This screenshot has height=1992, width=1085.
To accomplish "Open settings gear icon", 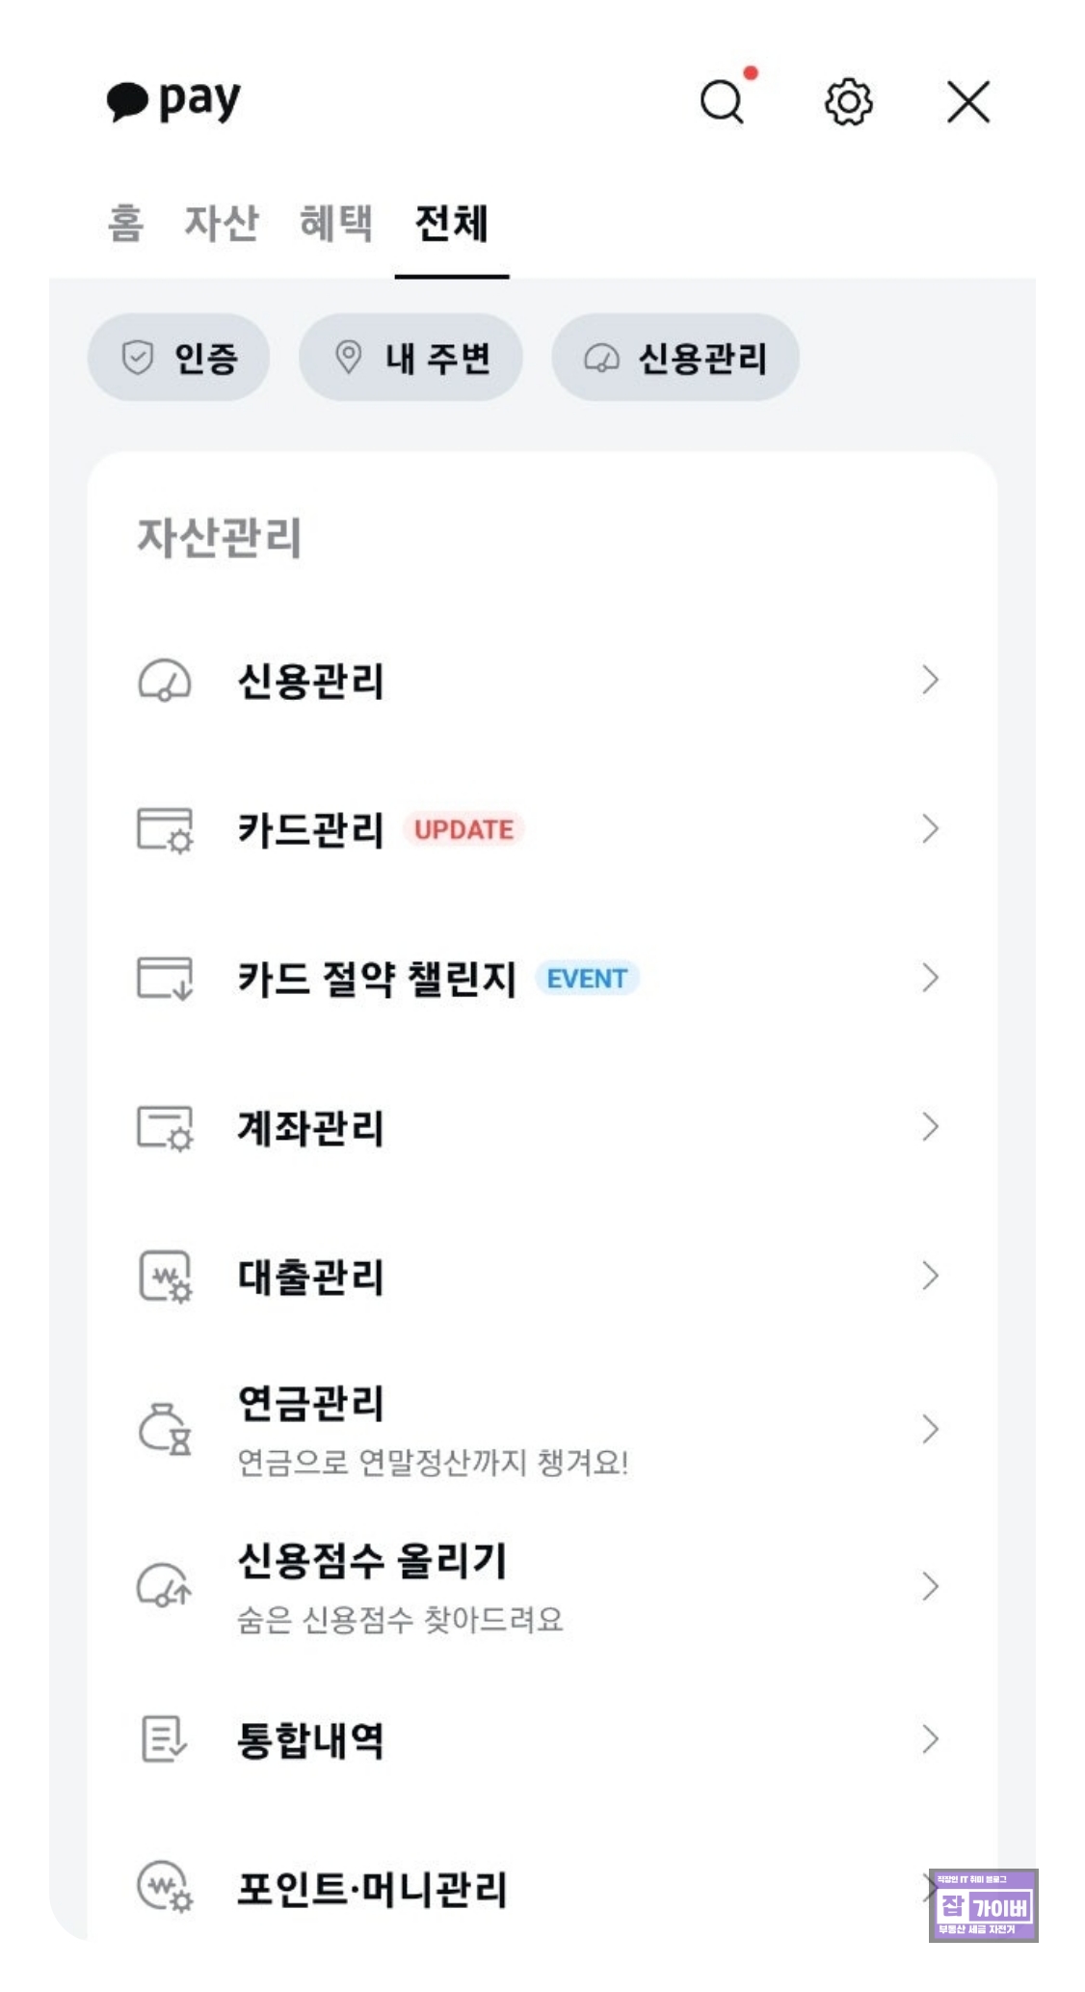I will click(848, 101).
